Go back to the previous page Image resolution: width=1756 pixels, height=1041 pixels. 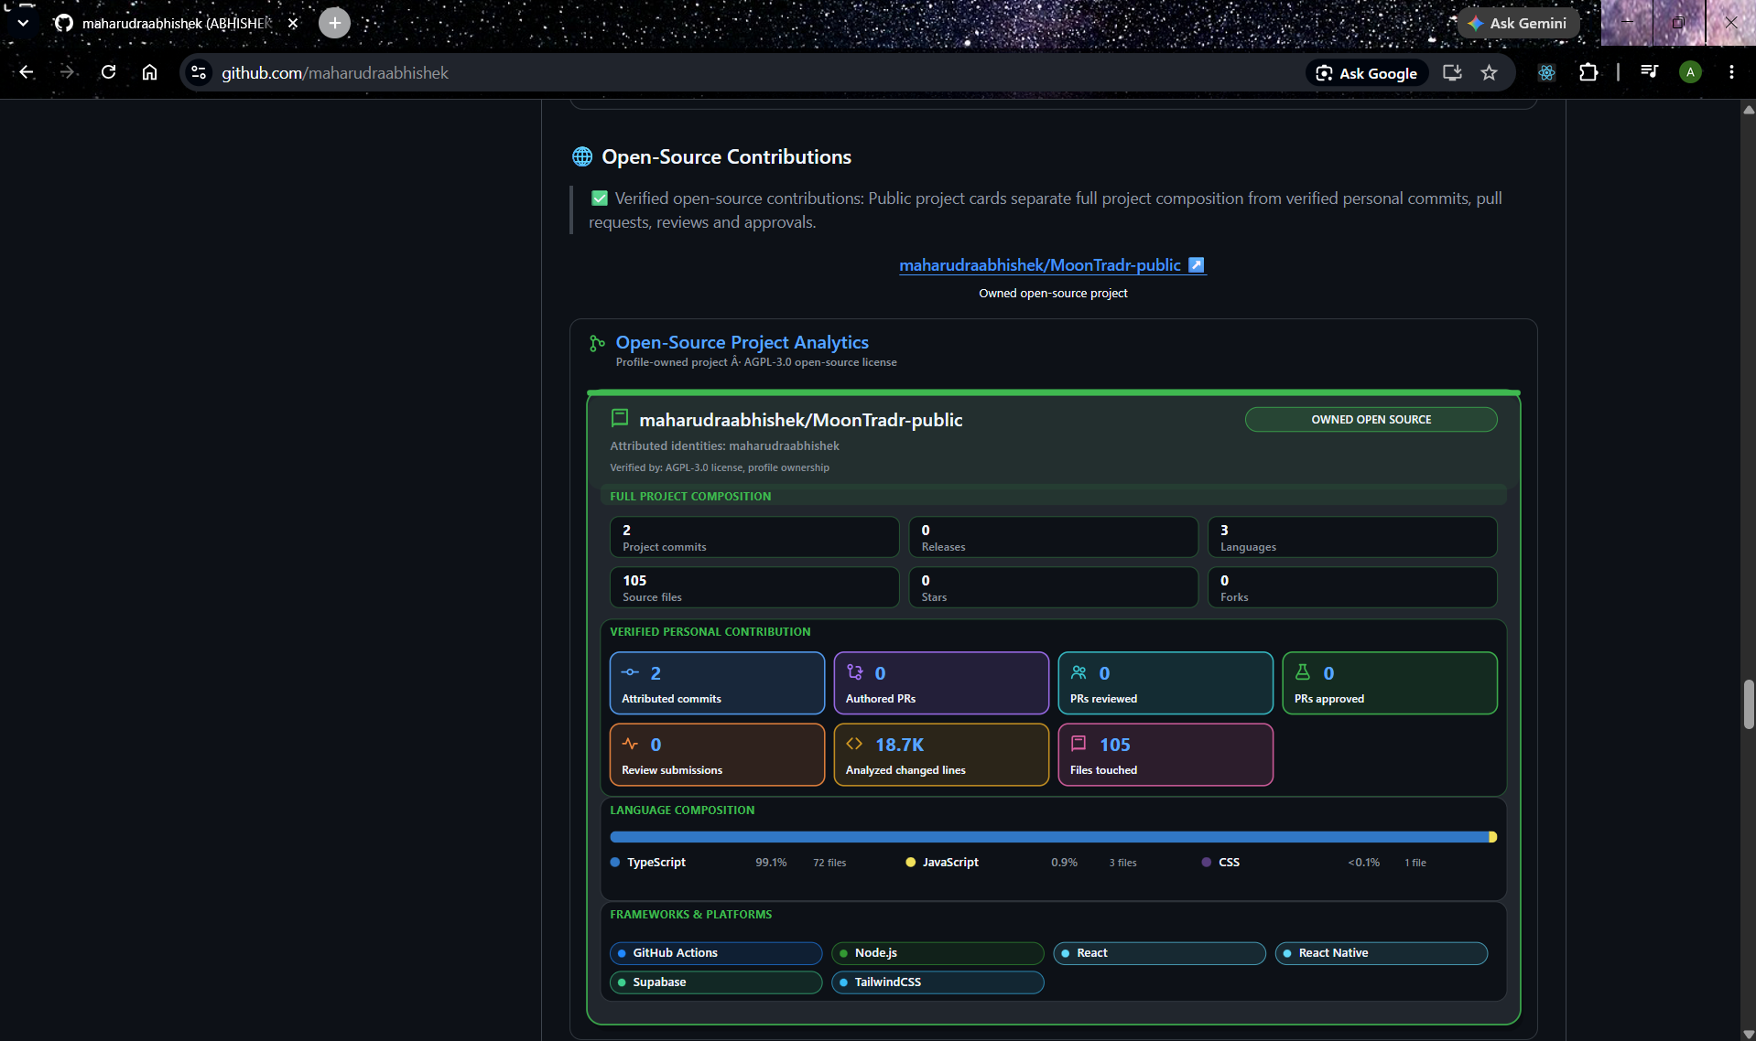click(x=27, y=72)
